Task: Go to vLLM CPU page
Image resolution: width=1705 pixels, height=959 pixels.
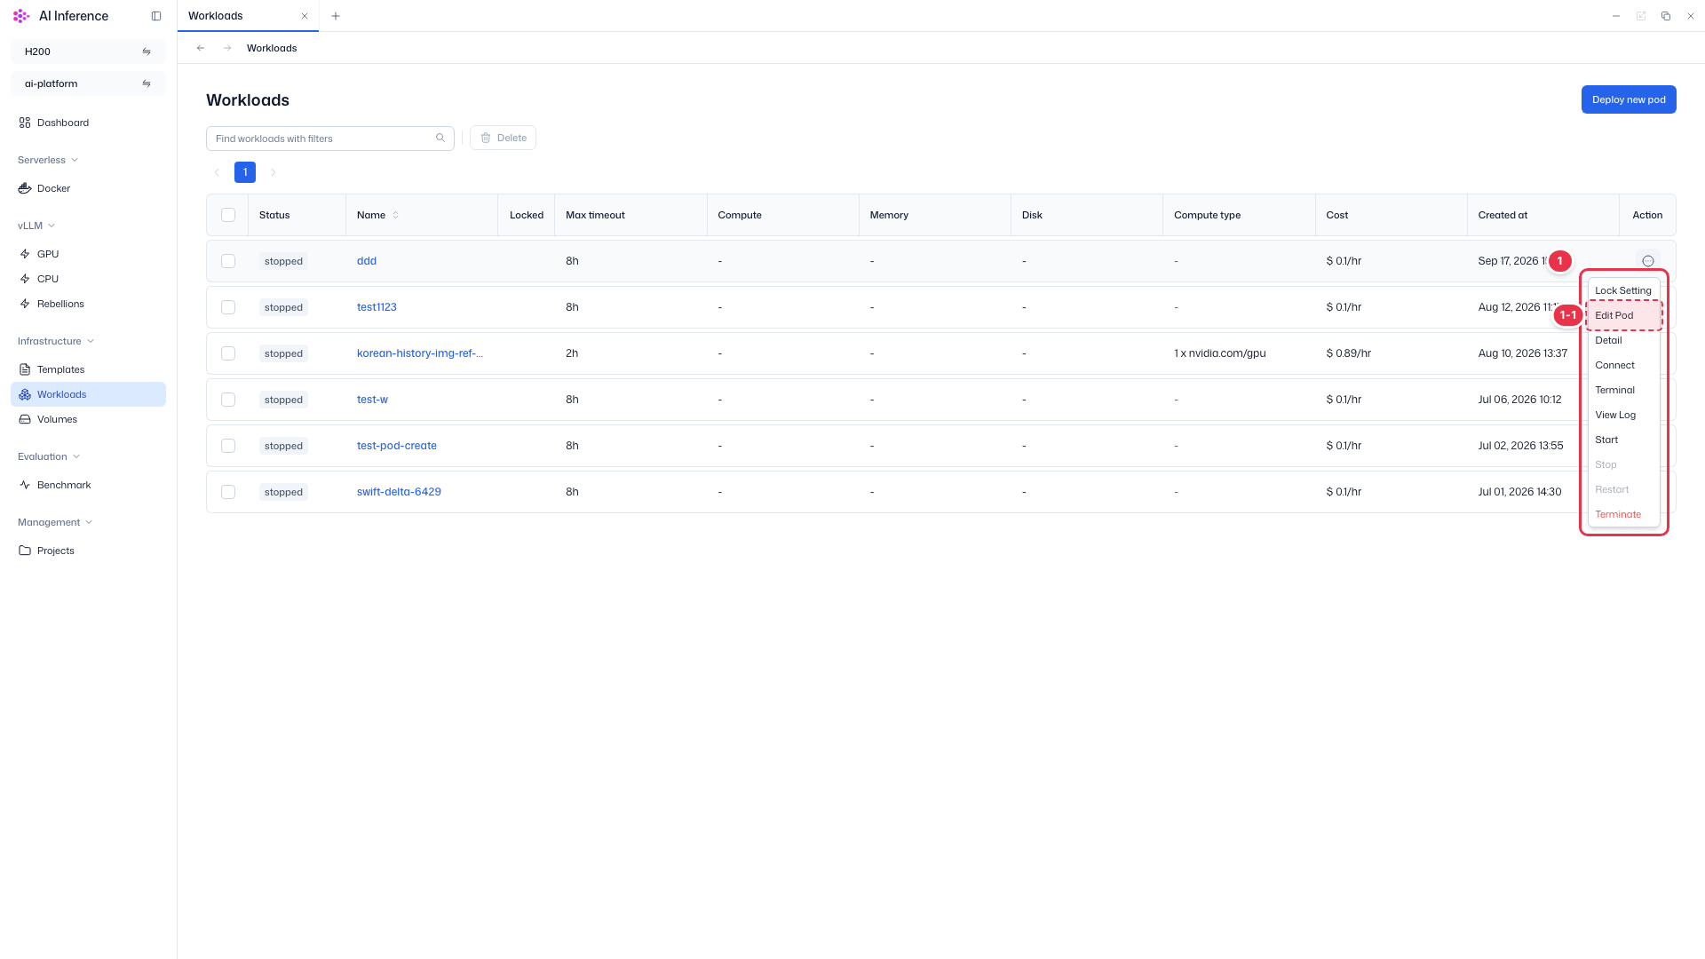Action: [88, 279]
